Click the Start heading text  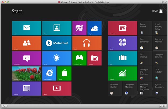(x=17, y=11)
